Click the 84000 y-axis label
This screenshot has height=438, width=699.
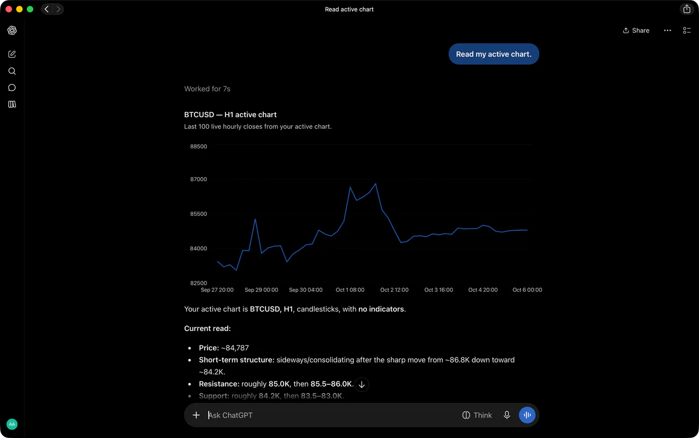point(198,249)
